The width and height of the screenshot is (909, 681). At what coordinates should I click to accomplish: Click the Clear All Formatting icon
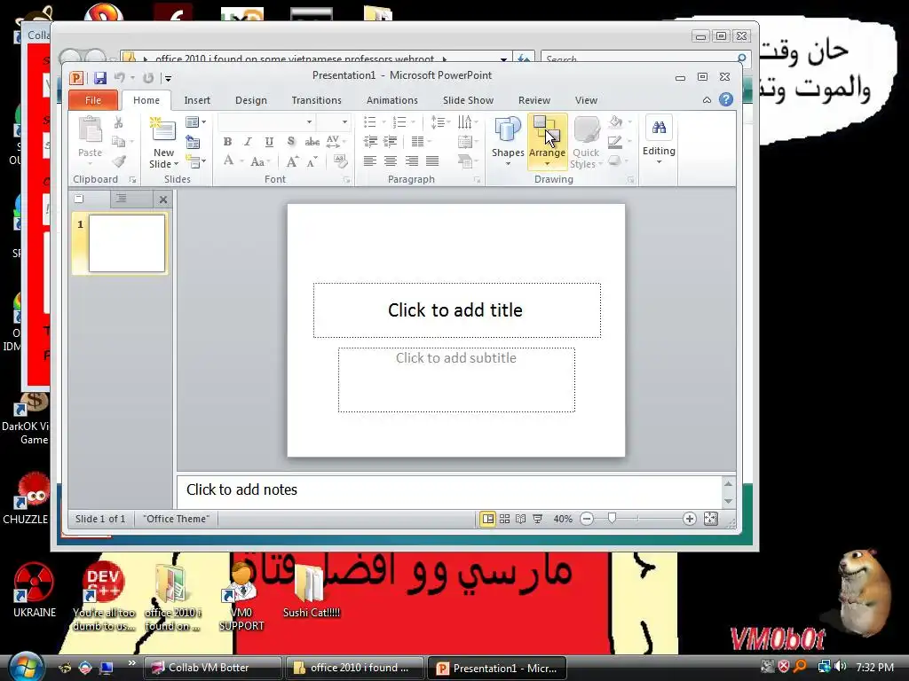[x=340, y=161]
